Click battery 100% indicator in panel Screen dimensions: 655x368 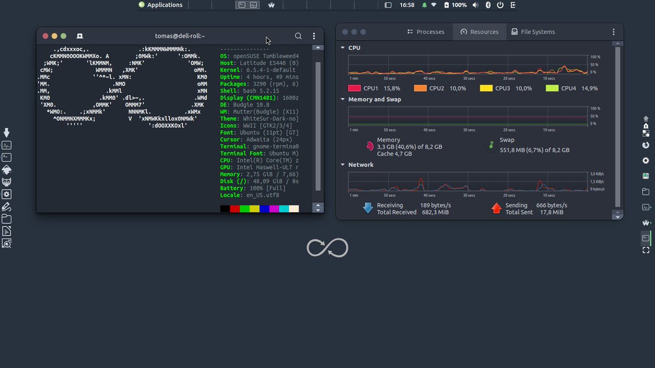coord(456,5)
